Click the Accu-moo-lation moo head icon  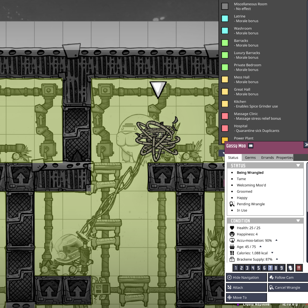[x=232, y=240]
